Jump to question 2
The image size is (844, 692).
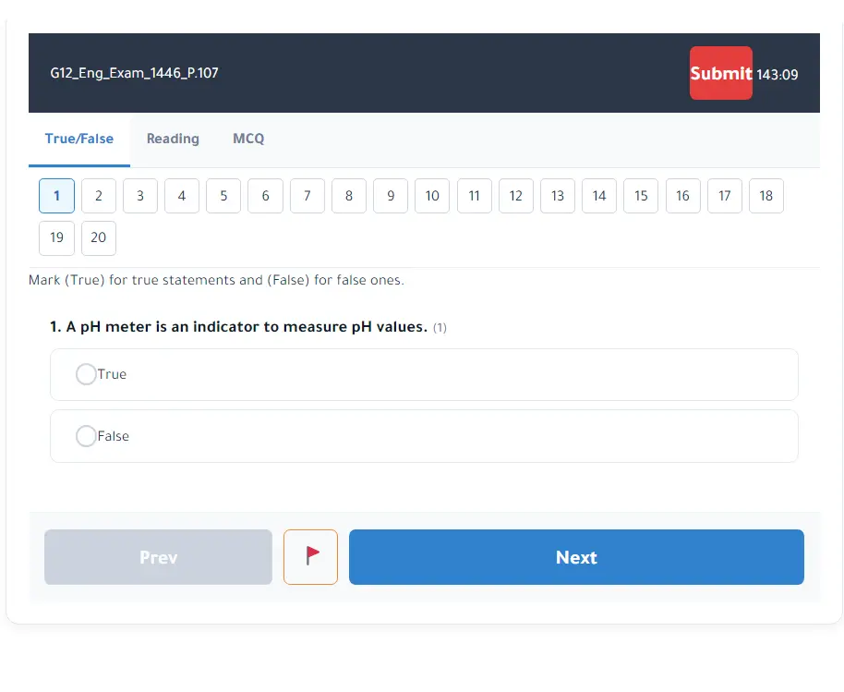99,196
